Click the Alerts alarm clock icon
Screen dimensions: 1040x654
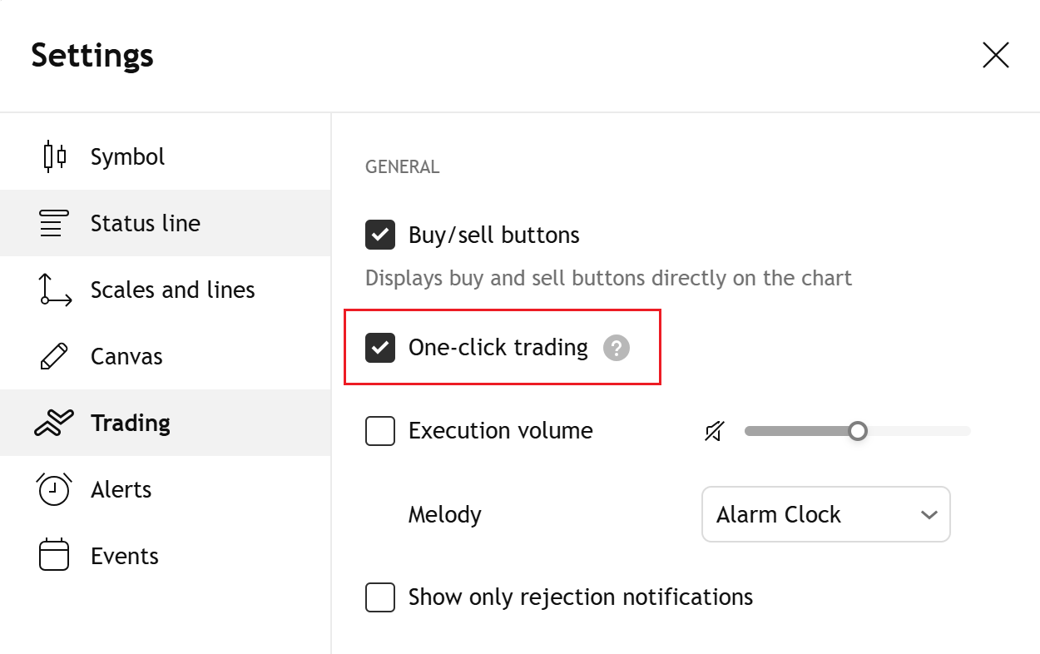click(54, 489)
